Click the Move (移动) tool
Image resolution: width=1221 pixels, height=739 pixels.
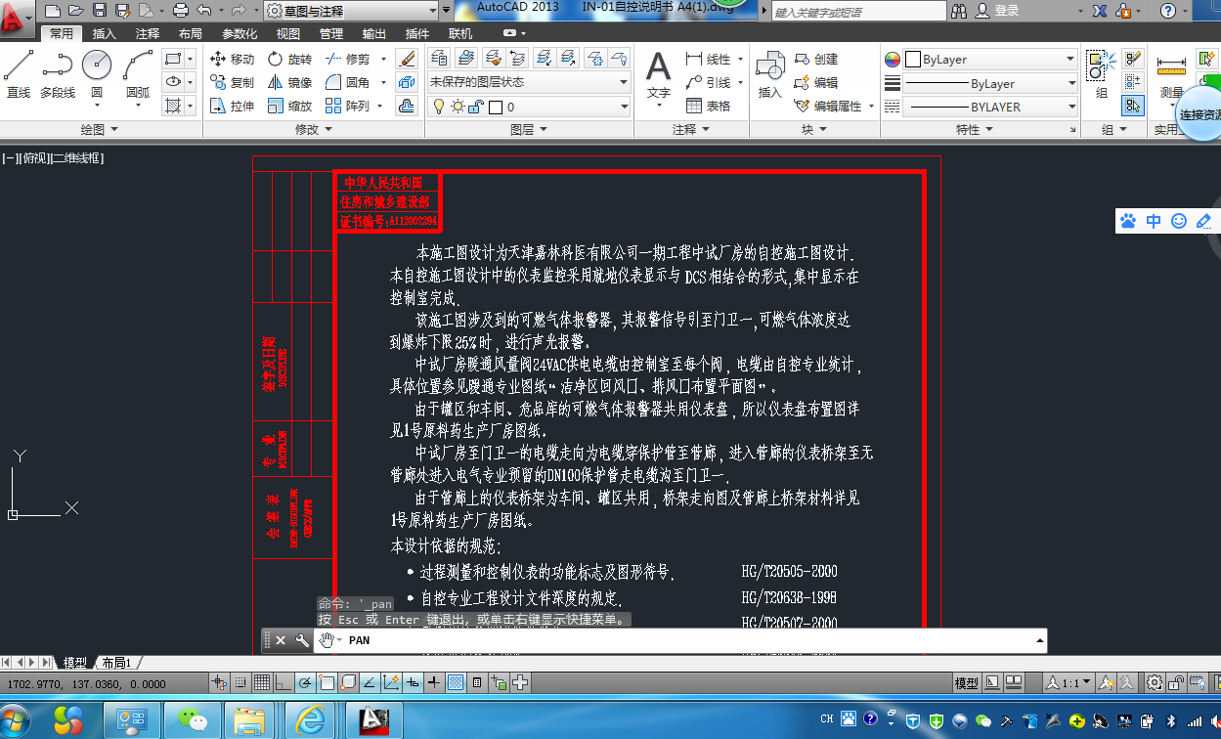click(x=233, y=59)
